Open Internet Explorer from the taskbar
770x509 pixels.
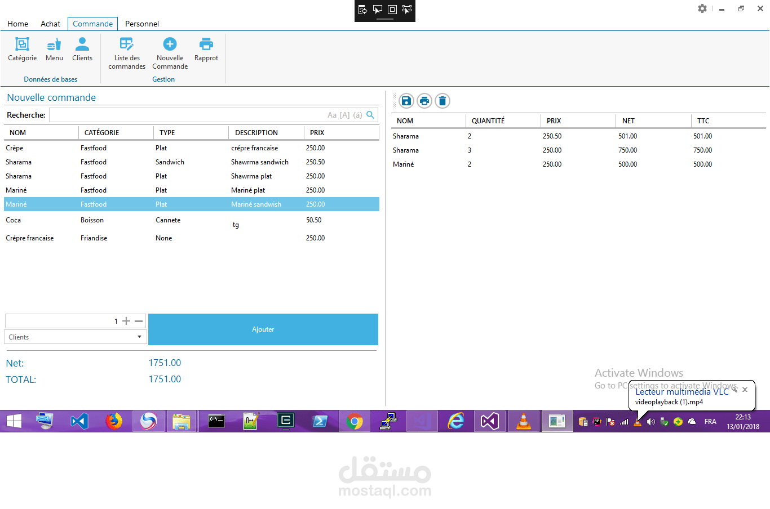(455, 421)
